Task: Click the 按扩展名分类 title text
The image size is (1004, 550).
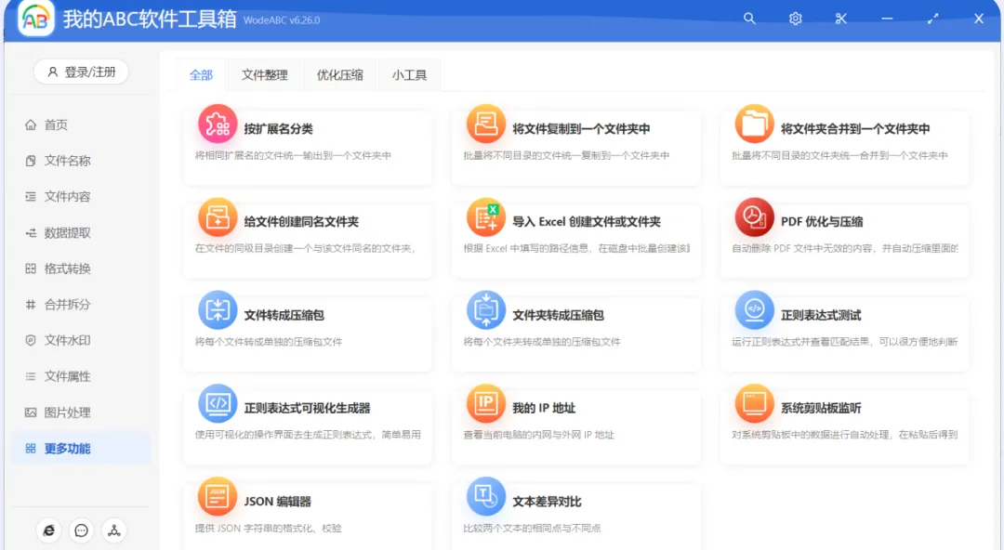Action: pyautogui.click(x=279, y=129)
